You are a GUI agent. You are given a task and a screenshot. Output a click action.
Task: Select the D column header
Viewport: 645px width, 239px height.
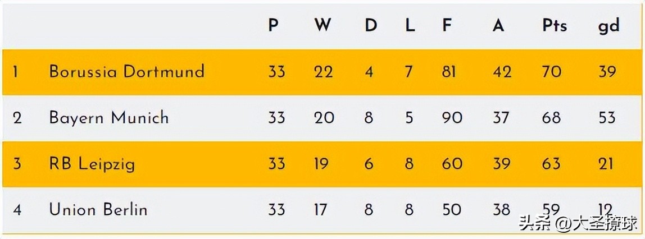[371, 26]
